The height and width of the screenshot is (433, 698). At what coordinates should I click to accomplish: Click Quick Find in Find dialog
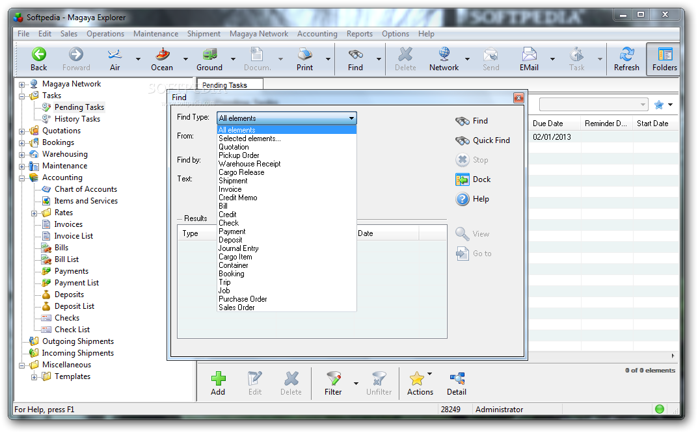pos(483,140)
